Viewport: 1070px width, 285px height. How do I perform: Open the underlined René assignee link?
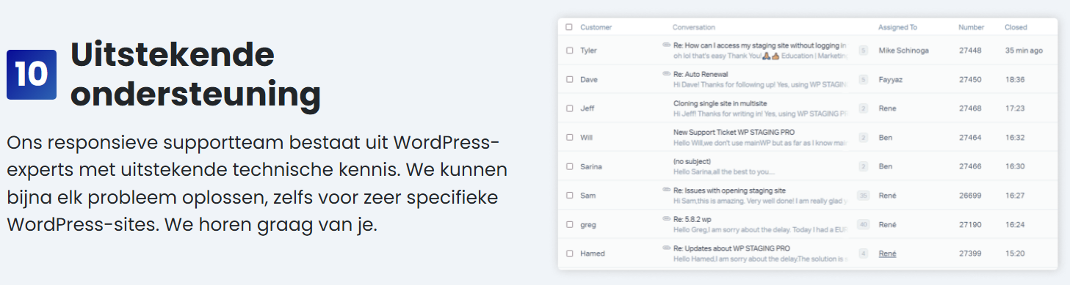[887, 253]
